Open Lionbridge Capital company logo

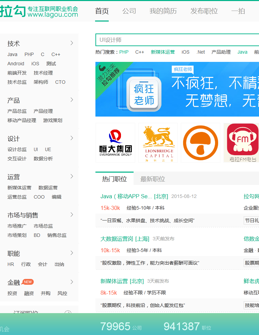pyautogui.click(x=158, y=143)
